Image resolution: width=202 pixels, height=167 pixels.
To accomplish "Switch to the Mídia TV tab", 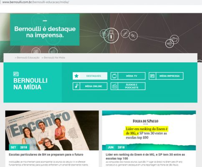I will pyautogui.click(x=128, y=76).
